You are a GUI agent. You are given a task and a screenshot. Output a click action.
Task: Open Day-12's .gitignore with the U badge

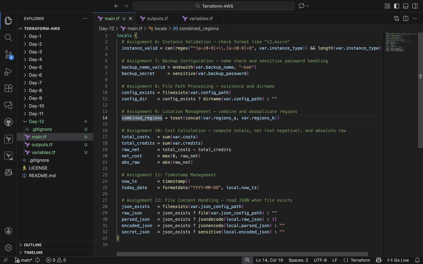point(55,129)
